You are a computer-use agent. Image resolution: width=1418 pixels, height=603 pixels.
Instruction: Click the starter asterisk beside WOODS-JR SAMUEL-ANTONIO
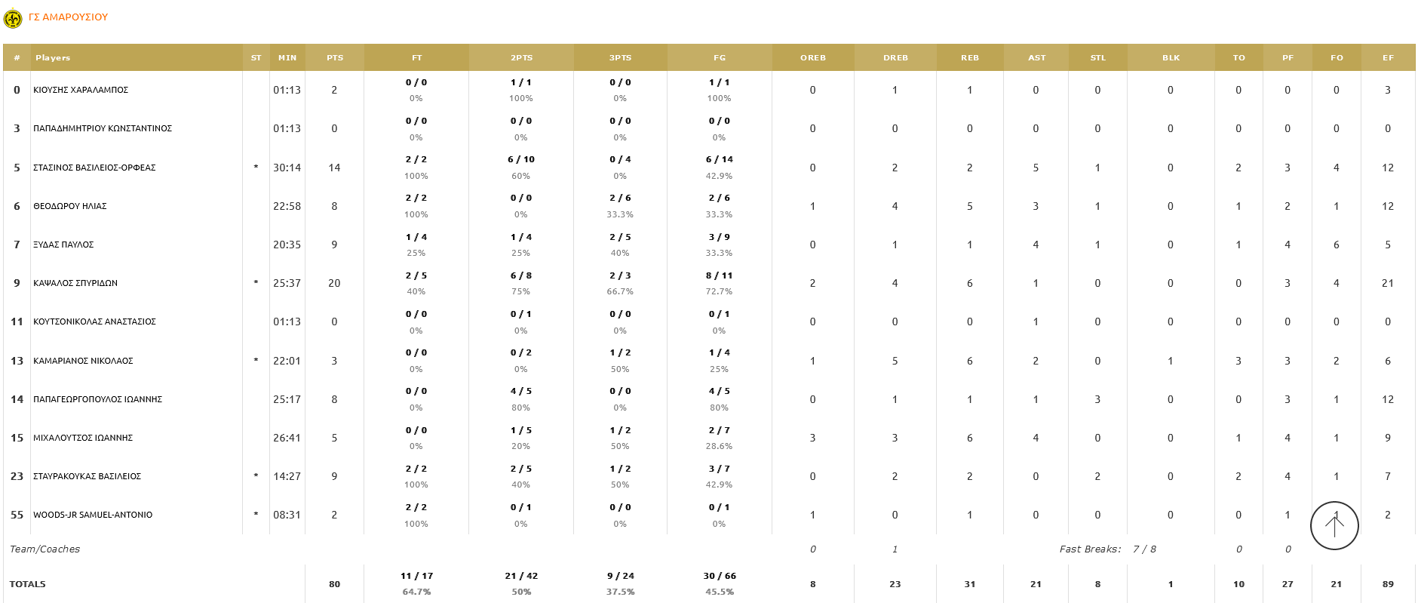pos(256,515)
